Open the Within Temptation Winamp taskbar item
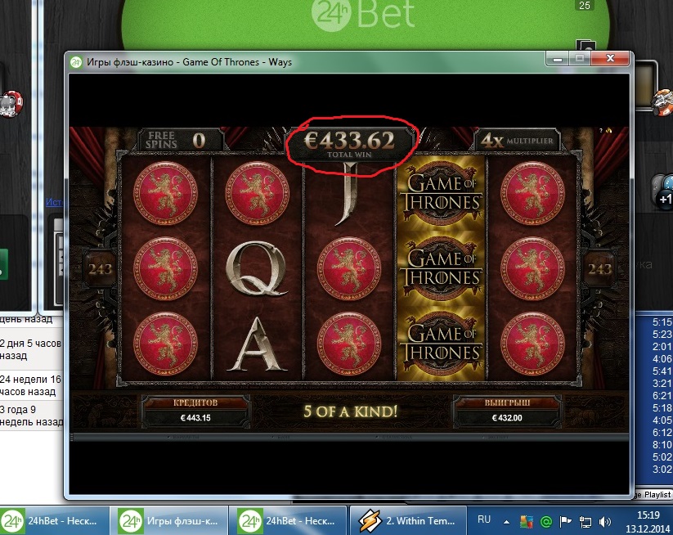The image size is (673, 535). [x=408, y=521]
